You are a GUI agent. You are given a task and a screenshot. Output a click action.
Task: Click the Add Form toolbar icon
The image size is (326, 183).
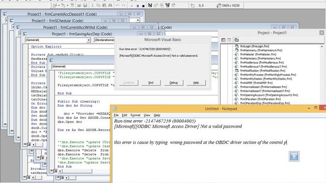point(63,6)
